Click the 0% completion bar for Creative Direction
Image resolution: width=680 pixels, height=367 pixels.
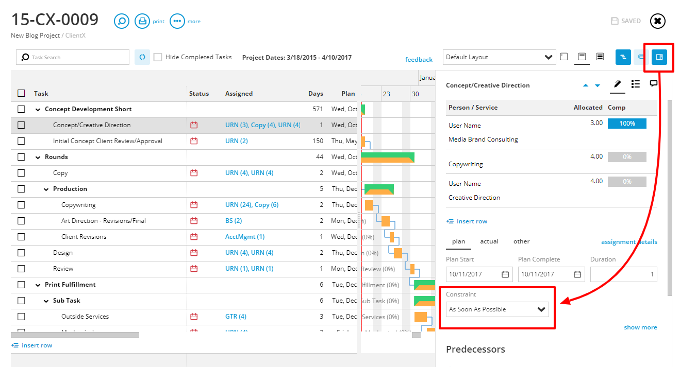coord(627,182)
